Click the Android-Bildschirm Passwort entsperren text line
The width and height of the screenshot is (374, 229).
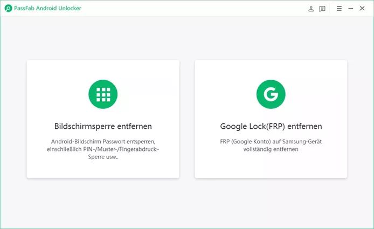[x=103, y=142]
